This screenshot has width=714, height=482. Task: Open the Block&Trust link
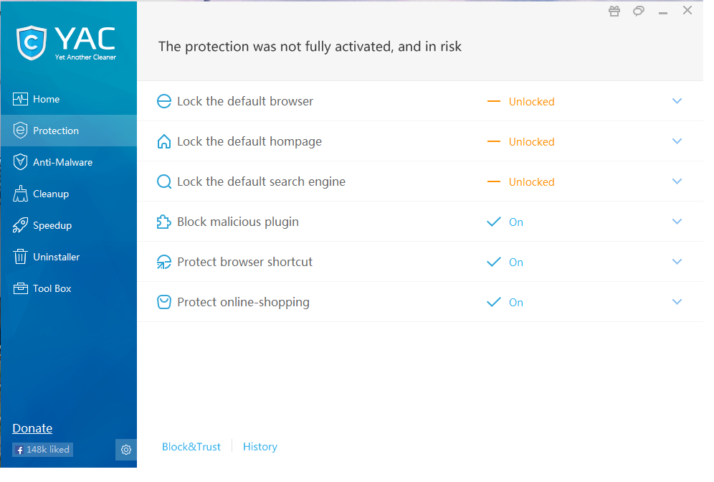tap(191, 447)
